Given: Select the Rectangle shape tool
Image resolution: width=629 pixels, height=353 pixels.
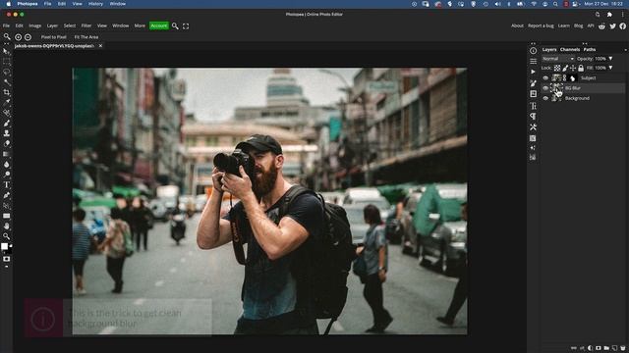Looking at the screenshot, I should click(6, 216).
